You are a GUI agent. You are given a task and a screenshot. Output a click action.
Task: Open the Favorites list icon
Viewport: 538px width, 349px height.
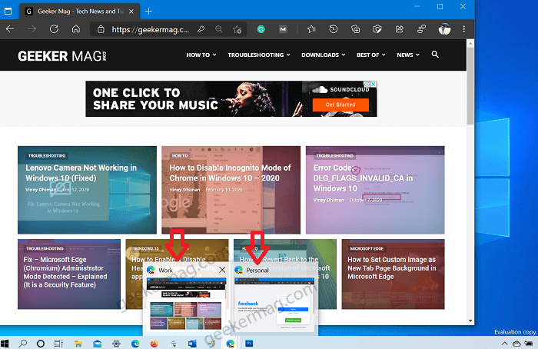(x=311, y=29)
